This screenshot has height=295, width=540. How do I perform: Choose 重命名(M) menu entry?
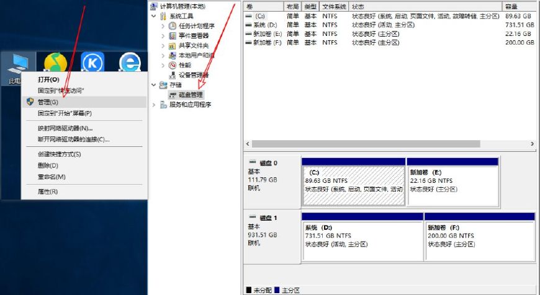(x=84, y=177)
